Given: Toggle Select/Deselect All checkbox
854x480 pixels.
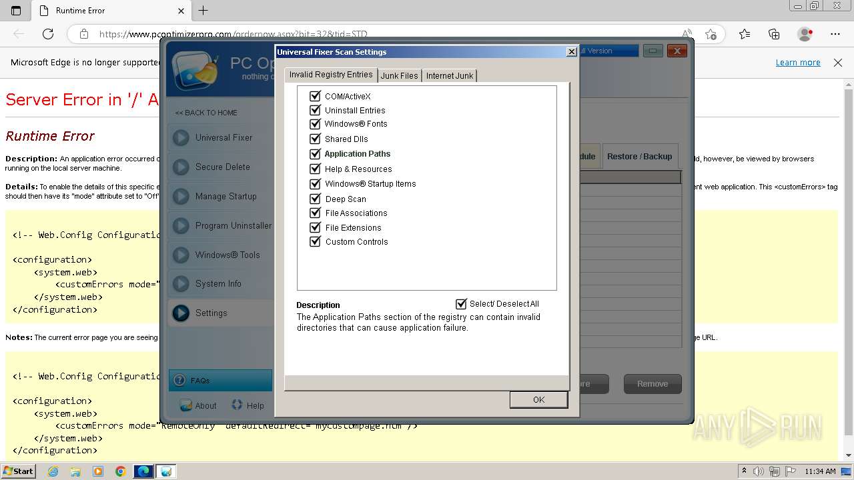Looking at the screenshot, I should 461,304.
